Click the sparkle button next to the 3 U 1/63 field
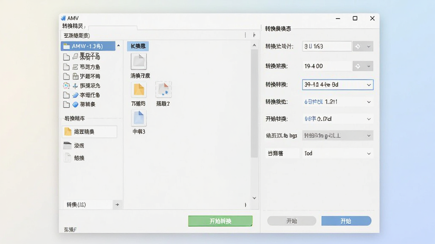This screenshot has width=435, height=244. pyautogui.click(x=358, y=47)
